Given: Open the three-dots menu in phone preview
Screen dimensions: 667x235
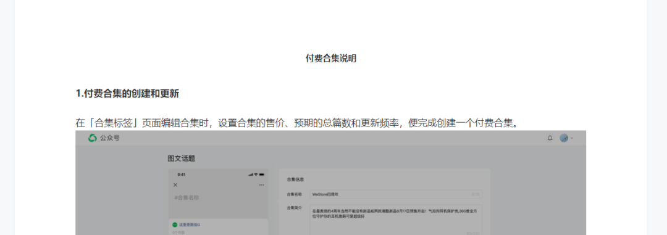Looking at the screenshot, I should (x=261, y=185).
